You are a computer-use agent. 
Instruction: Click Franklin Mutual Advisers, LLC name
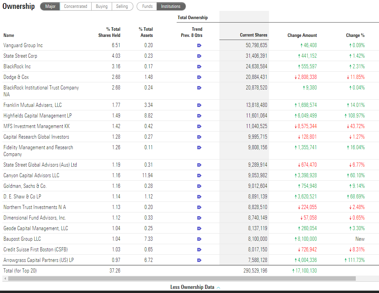pyautogui.click(x=32, y=105)
